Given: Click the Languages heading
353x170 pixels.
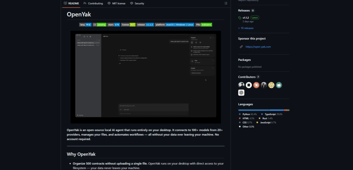Looking at the screenshot, I should point(245,104).
